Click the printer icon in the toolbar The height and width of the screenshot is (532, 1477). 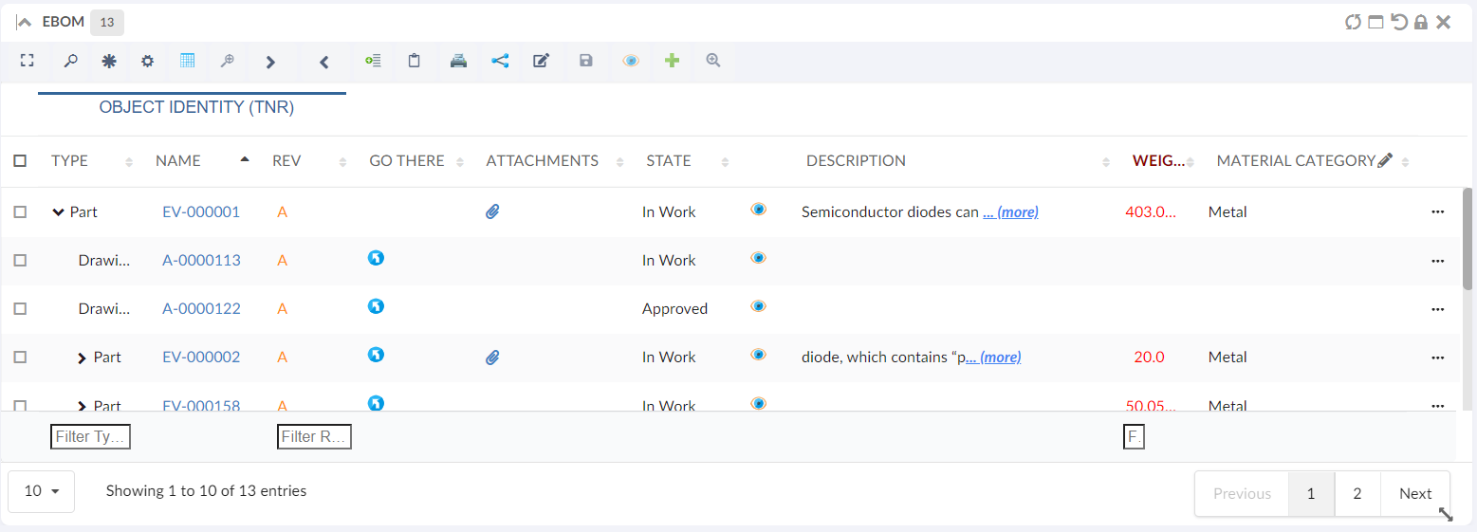pos(458,61)
